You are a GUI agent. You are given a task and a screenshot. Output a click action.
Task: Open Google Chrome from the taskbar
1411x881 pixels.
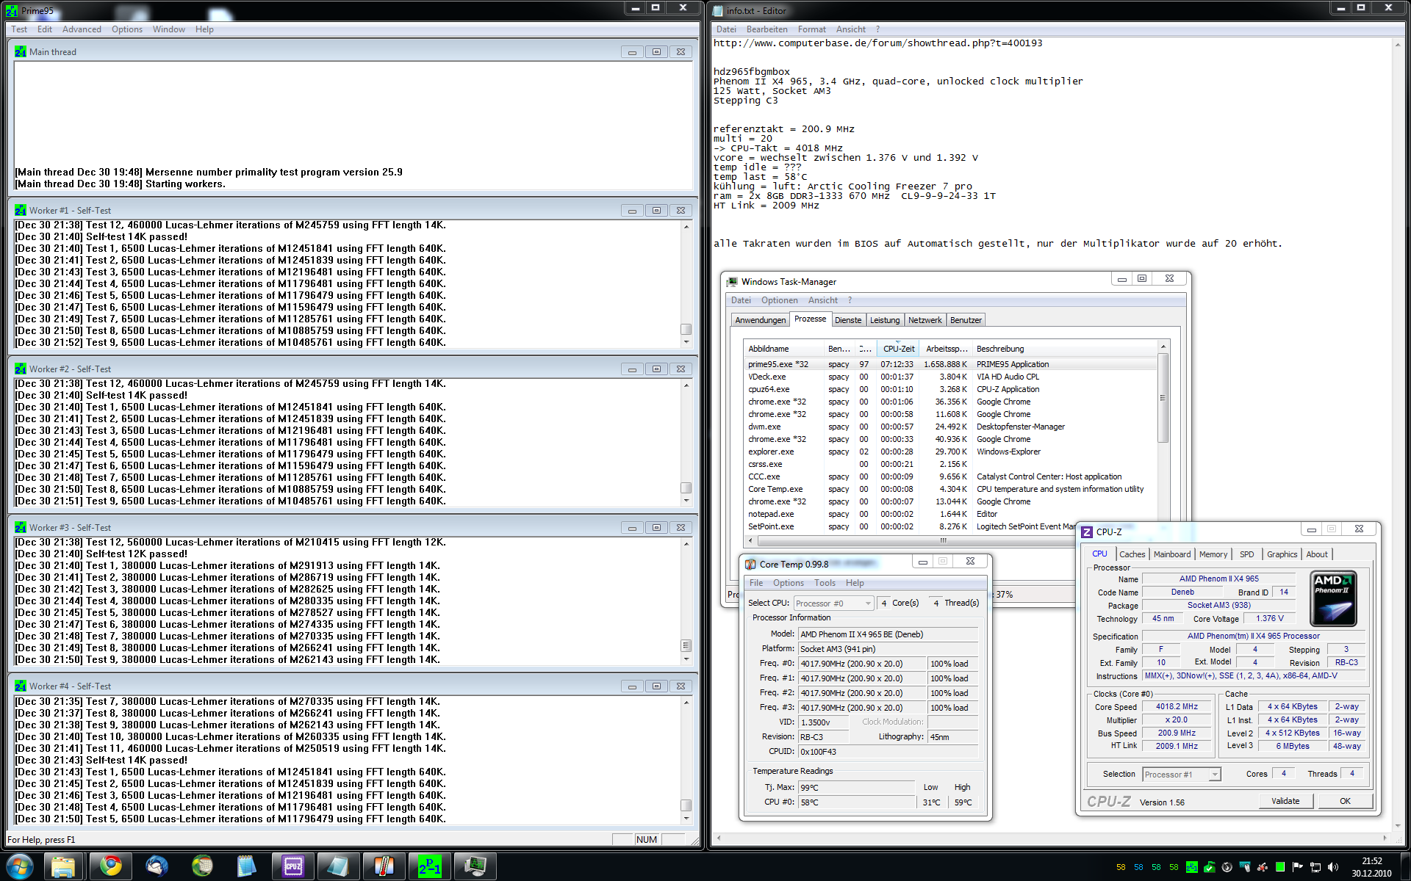tap(111, 866)
